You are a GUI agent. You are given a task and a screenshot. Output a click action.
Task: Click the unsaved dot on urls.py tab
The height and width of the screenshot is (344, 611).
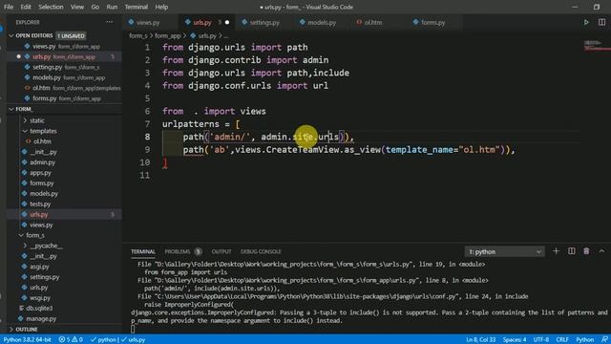pos(227,22)
